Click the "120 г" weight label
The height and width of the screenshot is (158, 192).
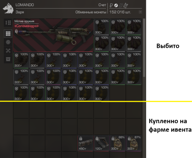(x=99, y=149)
